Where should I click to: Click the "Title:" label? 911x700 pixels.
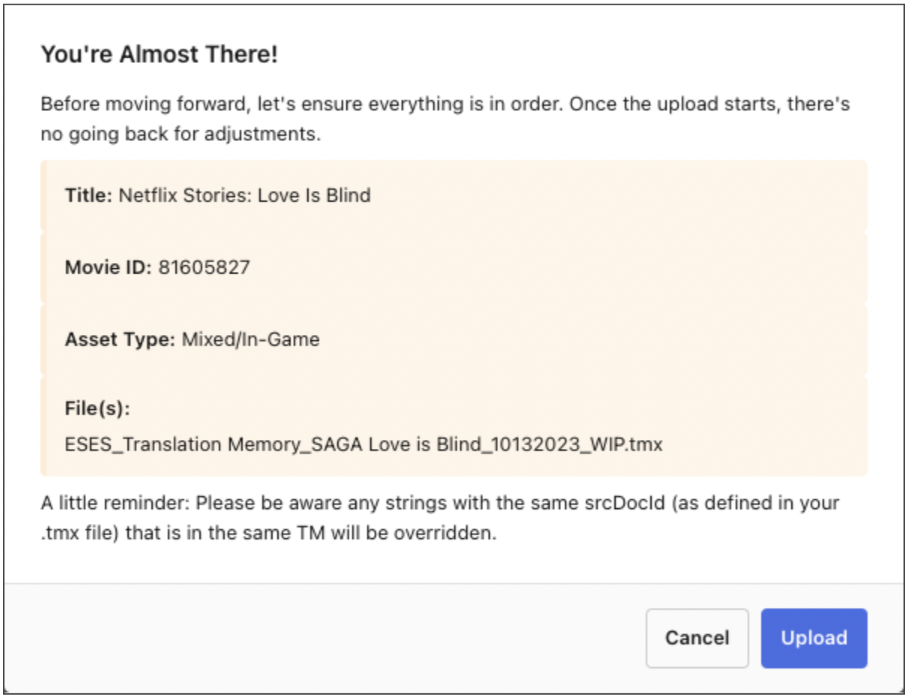pos(88,196)
